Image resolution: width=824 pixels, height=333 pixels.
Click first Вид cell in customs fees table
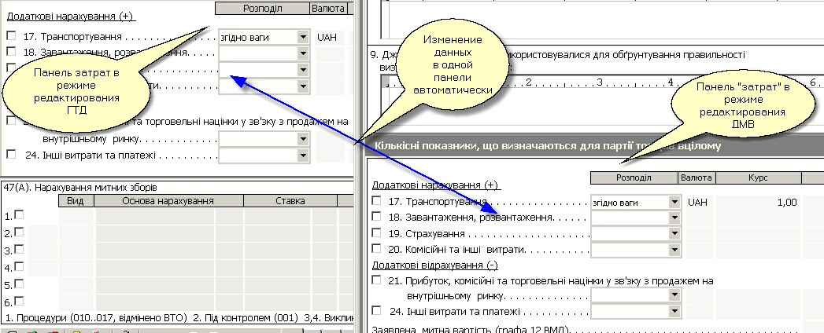pyautogui.click(x=76, y=216)
